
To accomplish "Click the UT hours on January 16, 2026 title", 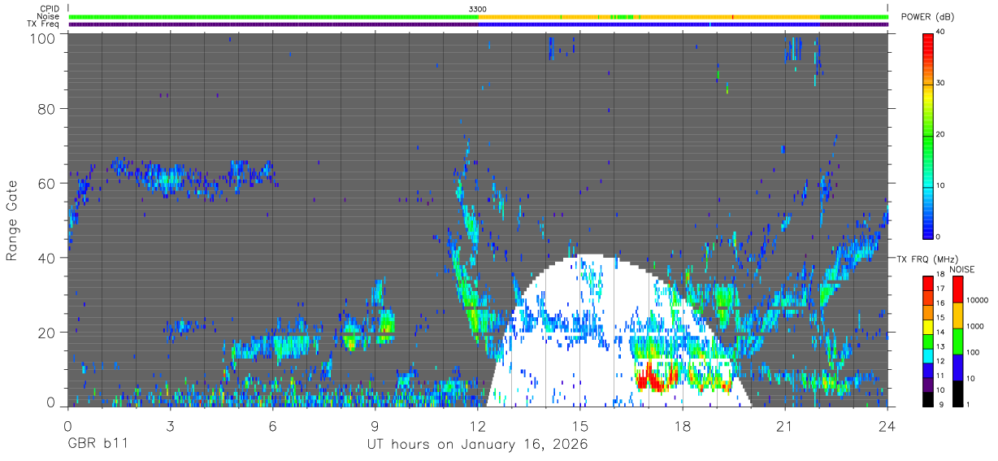I will pyautogui.click(x=478, y=445).
